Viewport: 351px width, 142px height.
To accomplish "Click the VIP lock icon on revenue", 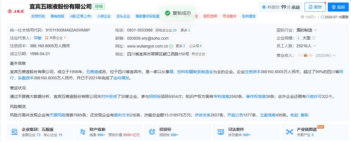I will (305, 55).
